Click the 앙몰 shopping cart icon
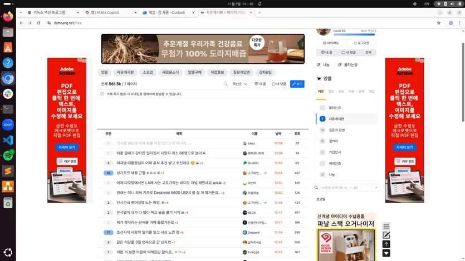This screenshot has width=465, height=261. pyautogui.click(x=319, y=79)
